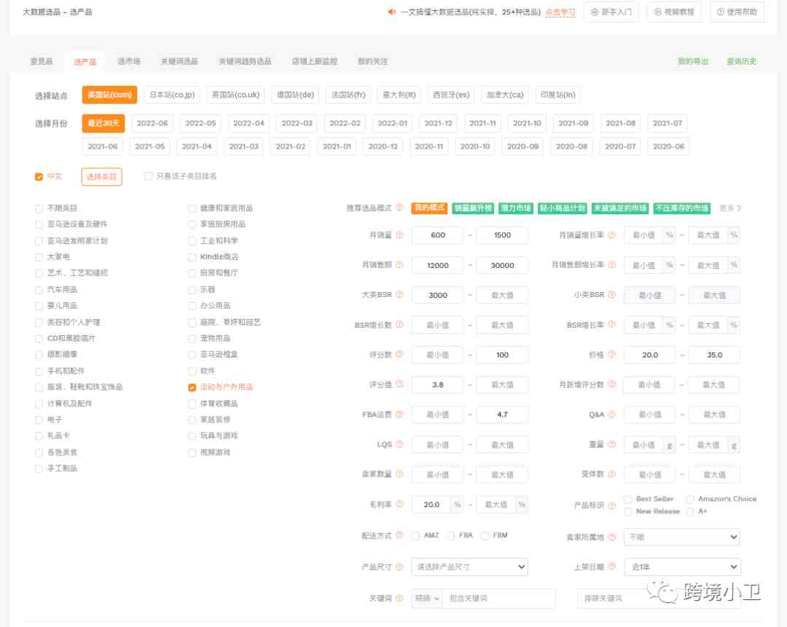Check the 只看该子类目排名 checkbox
This screenshot has width=787, height=627.
click(148, 176)
